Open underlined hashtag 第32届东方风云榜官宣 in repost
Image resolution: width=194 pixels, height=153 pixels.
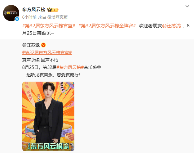click(47, 52)
